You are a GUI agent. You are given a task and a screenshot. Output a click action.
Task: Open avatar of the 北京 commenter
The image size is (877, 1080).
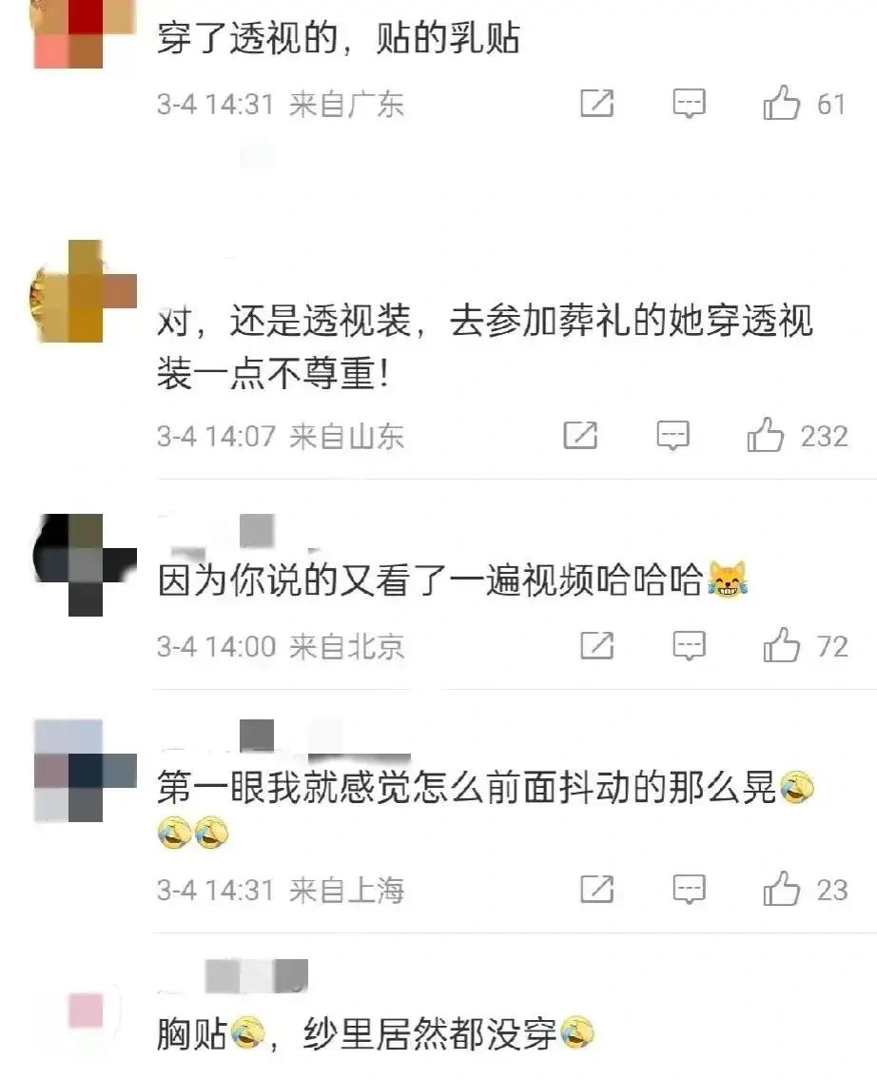click(86, 565)
